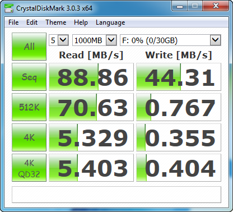
Task: Open the Help menu
Action: pyautogui.click(x=81, y=22)
